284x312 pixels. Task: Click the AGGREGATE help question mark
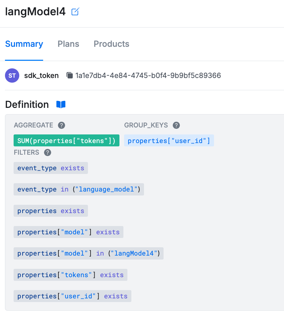click(x=61, y=125)
